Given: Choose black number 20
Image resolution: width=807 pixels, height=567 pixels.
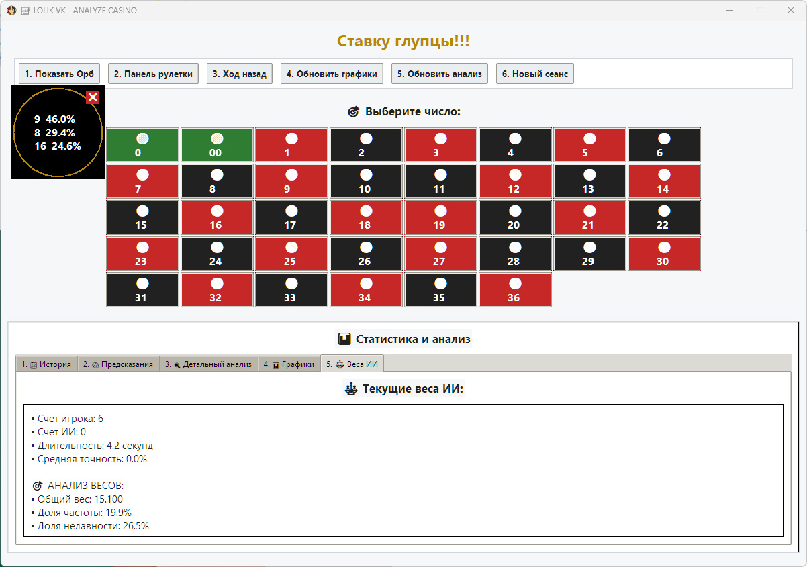Looking at the screenshot, I should pos(515,217).
